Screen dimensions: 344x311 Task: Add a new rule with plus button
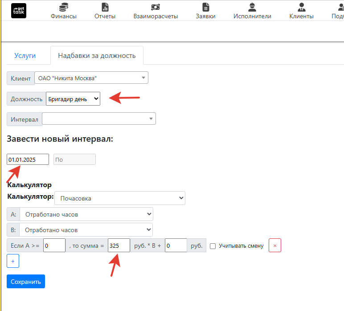13,261
